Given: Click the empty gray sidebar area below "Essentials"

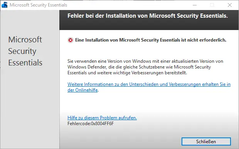Looking at the screenshot, I should [x=30, y=107].
